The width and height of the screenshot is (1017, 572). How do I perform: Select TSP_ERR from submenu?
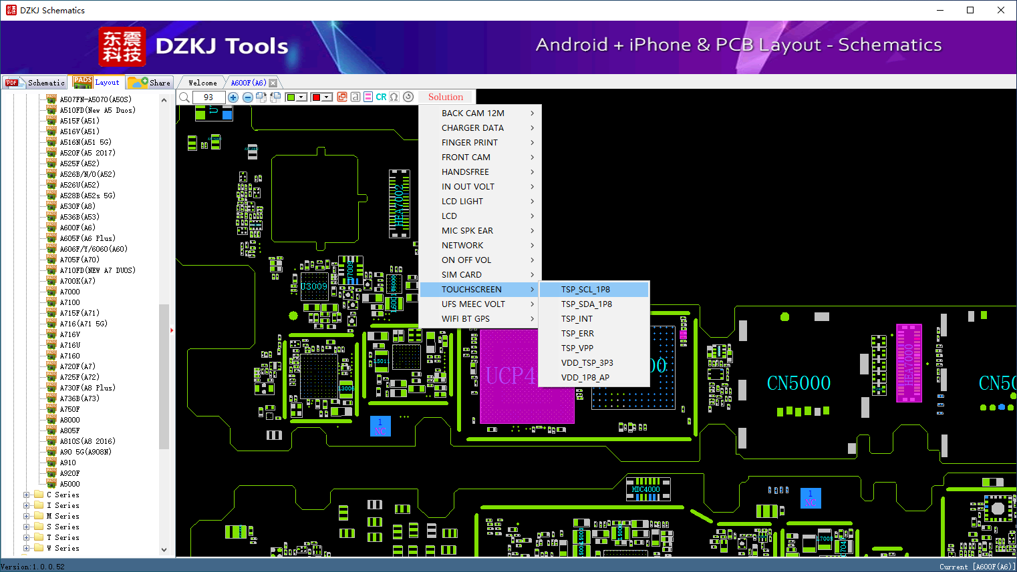point(594,334)
